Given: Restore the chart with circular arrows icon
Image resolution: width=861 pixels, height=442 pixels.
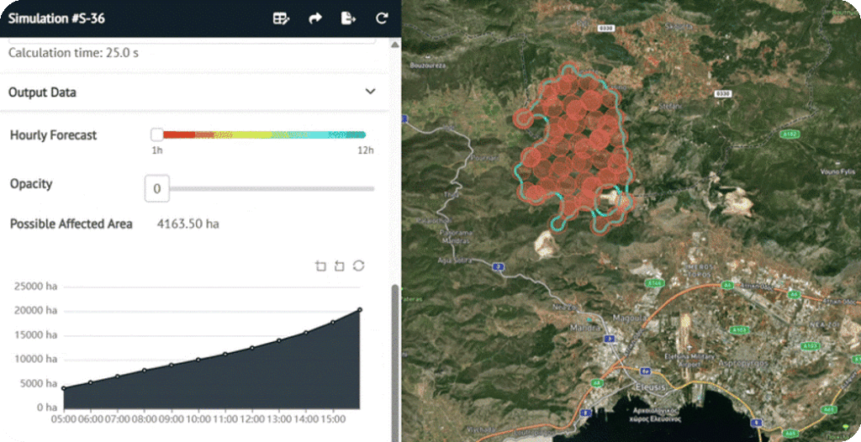Looking at the screenshot, I should (358, 266).
